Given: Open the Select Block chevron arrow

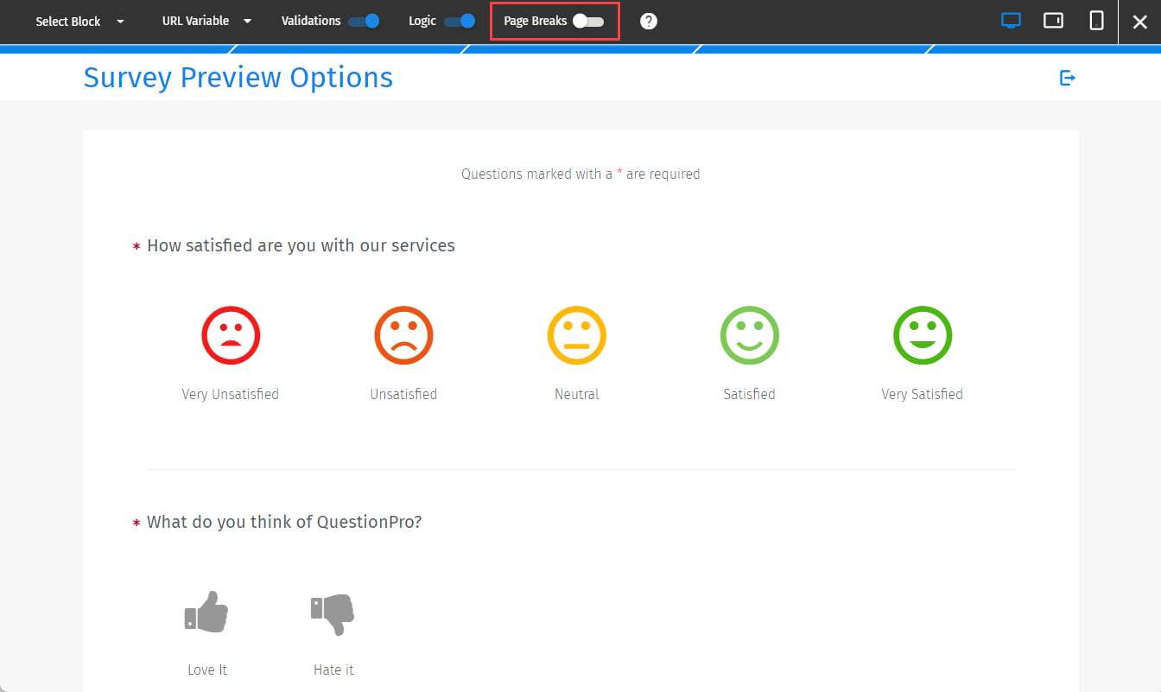Looking at the screenshot, I should (x=120, y=21).
